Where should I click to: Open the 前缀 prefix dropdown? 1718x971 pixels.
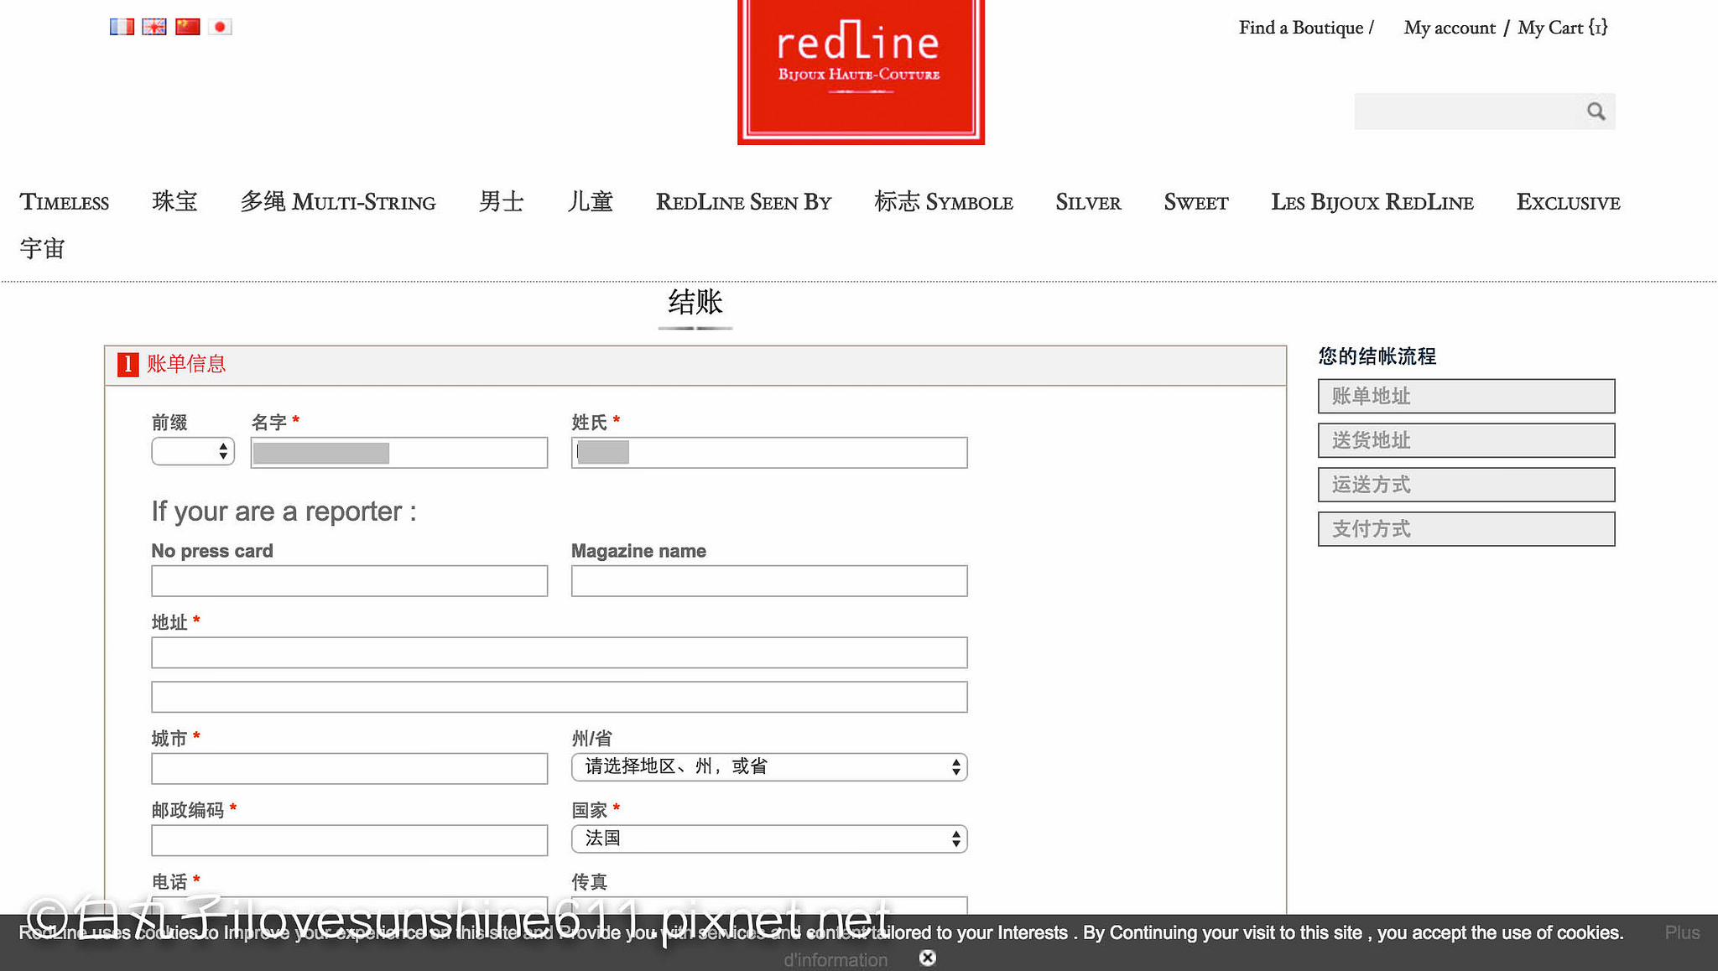point(193,451)
